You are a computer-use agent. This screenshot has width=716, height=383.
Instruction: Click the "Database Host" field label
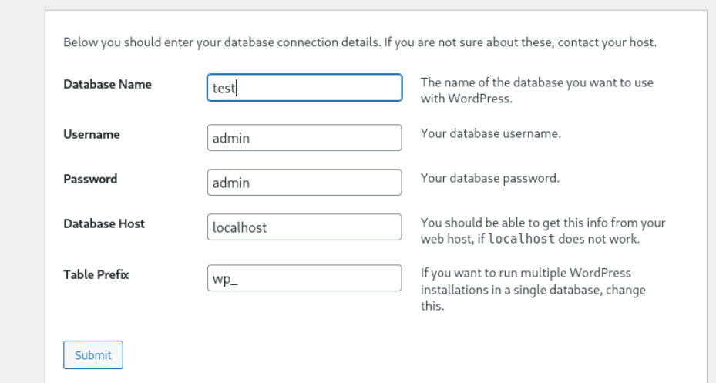(x=104, y=223)
